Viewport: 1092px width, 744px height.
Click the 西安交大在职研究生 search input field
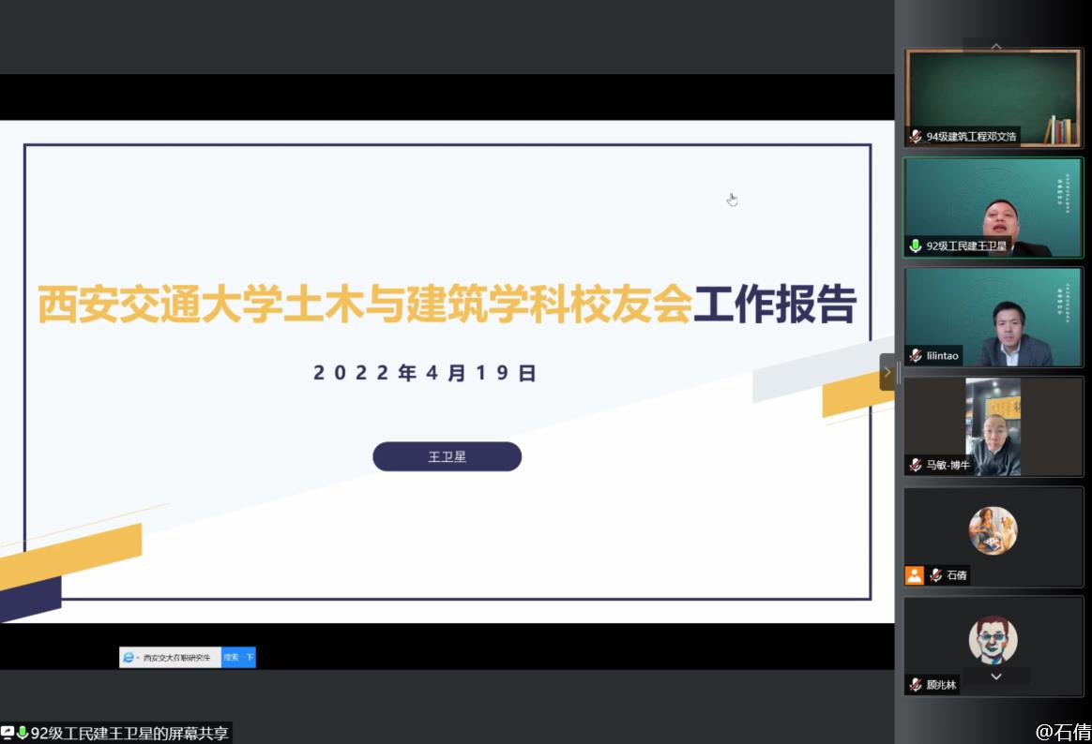tap(176, 658)
